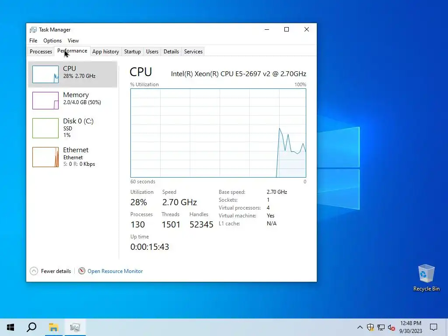Open the Details tab

pyautogui.click(x=171, y=52)
